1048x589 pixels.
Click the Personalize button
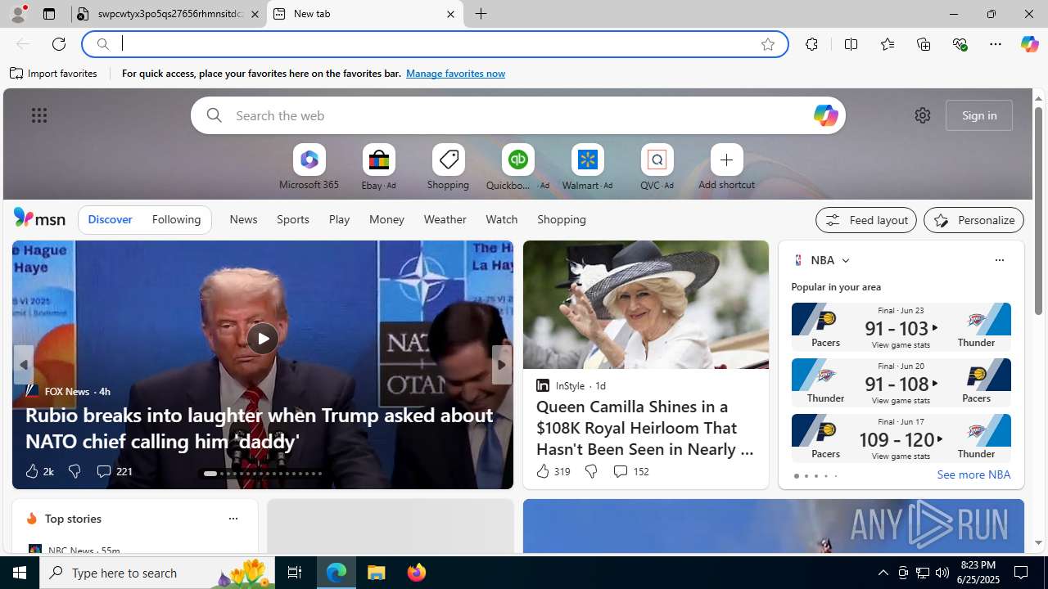(973, 220)
